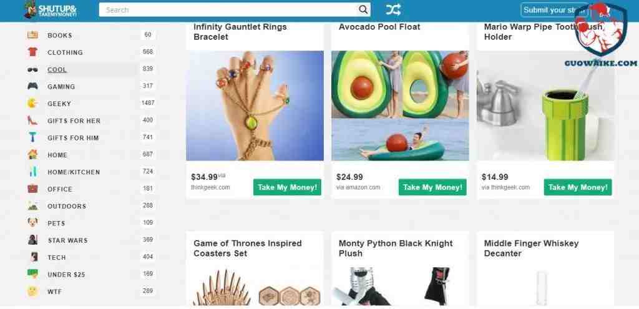Select the Pets dog icon
639x309 pixels.
tap(32, 223)
